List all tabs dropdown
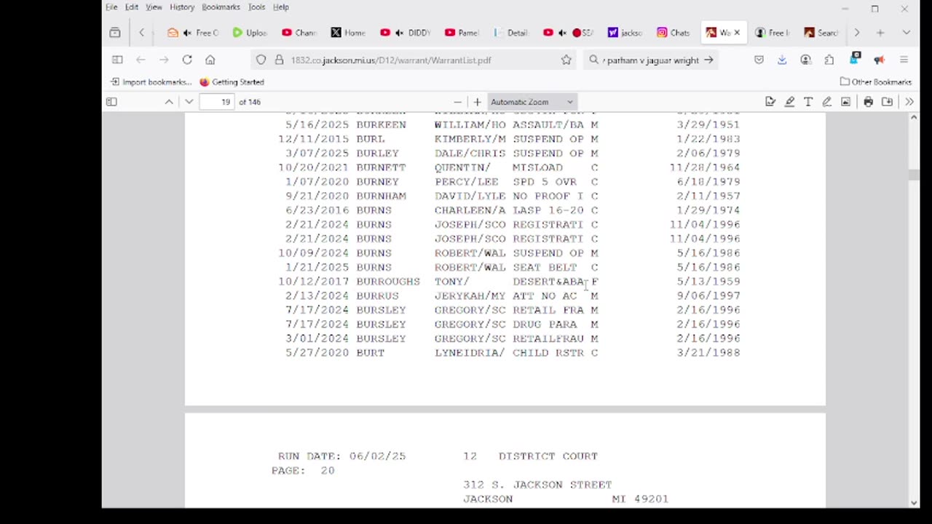 (x=906, y=33)
